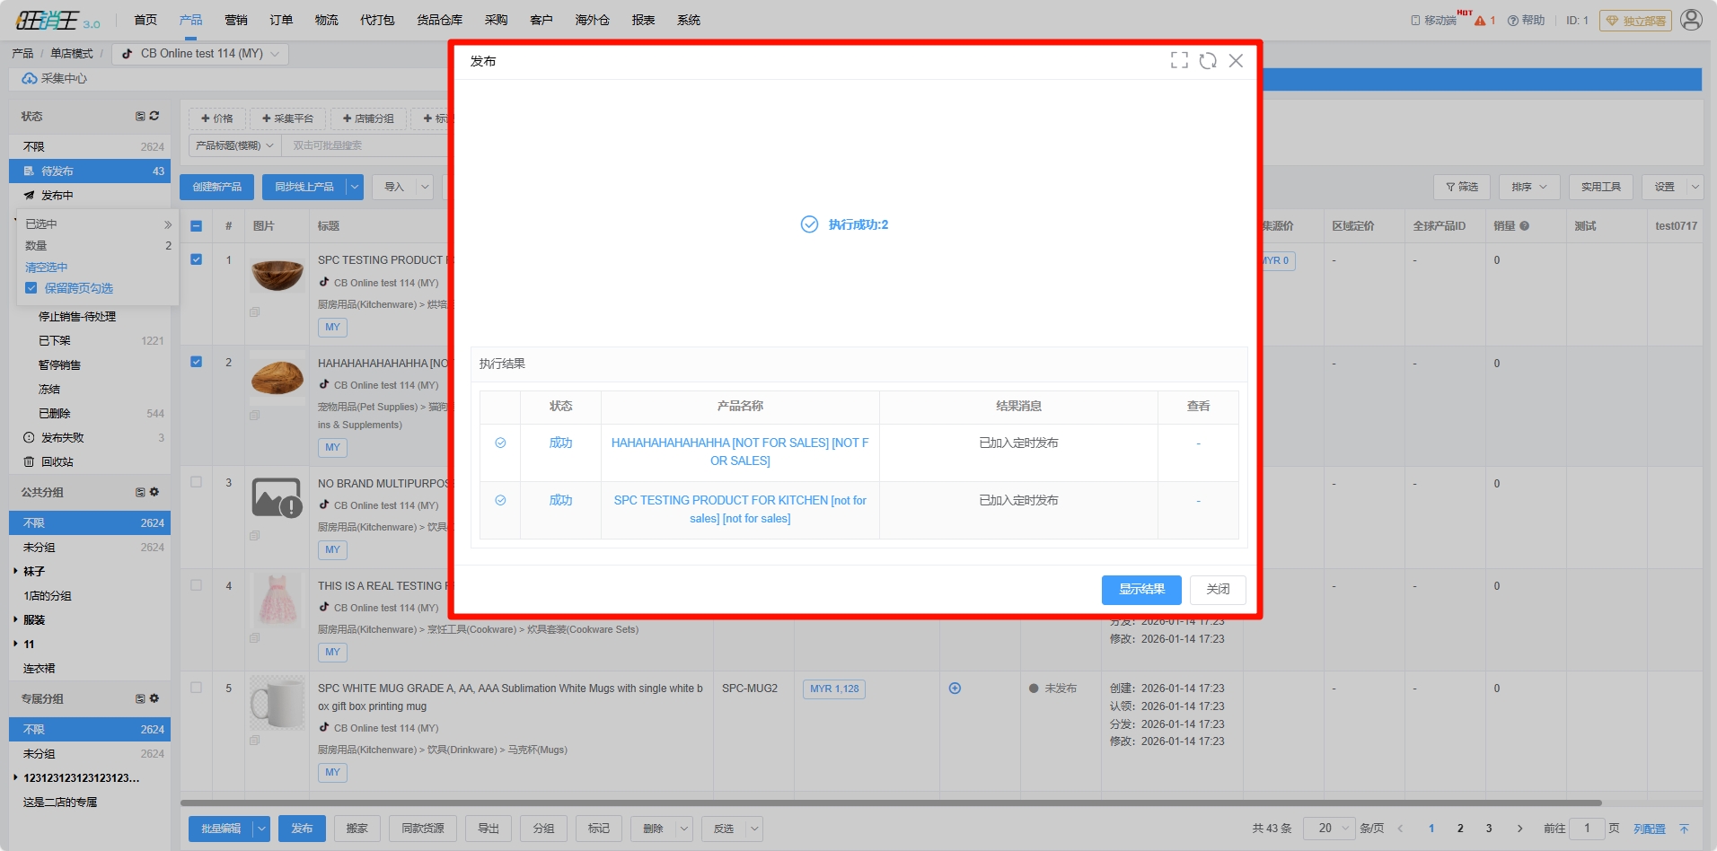Image resolution: width=1717 pixels, height=851 pixels.
Task: Click the 关闭 button in dialog
Action: click(x=1217, y=590)
